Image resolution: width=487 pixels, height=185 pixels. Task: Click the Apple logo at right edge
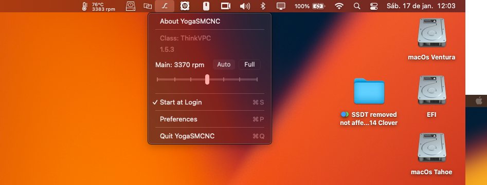tap(479, 100)
